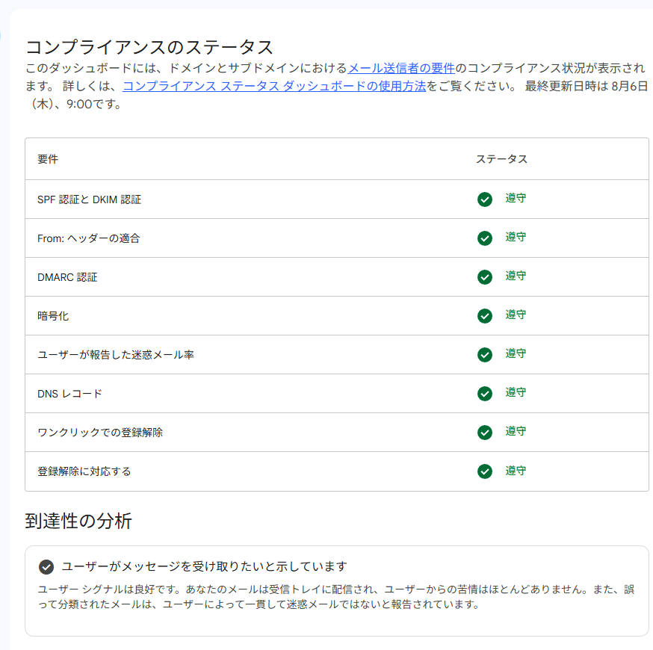
Task: Click green check icon for ワンクリックでの登録解除
Action: click(485, 433)
